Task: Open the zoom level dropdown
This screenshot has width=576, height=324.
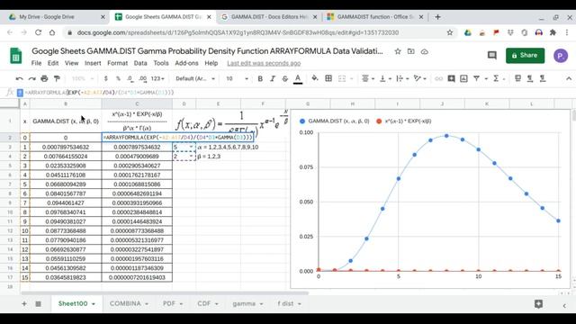Action: click(83, 78)
